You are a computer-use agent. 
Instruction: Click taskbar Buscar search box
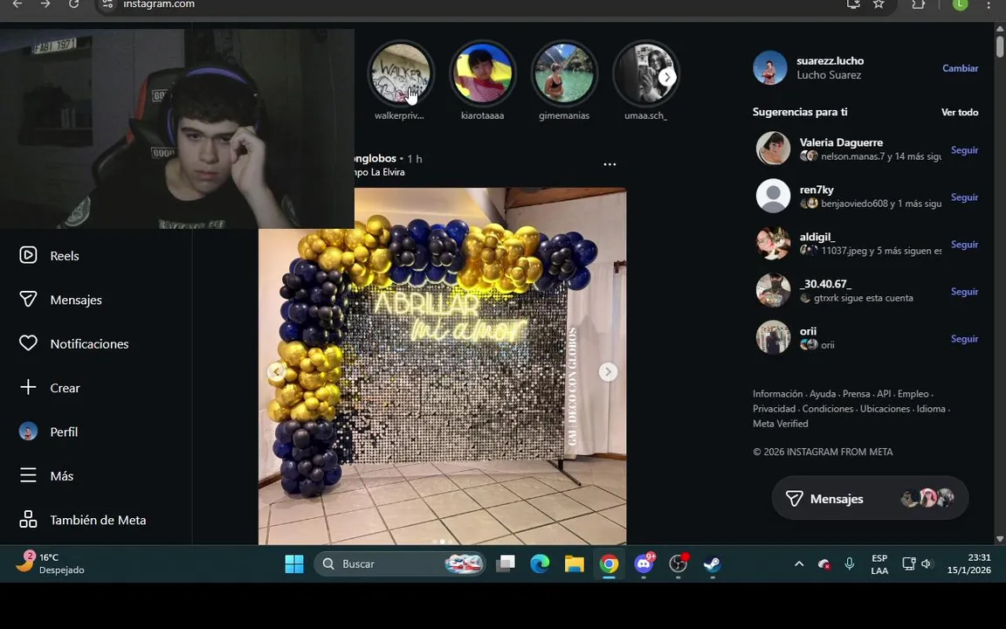(x=399, y=564)
